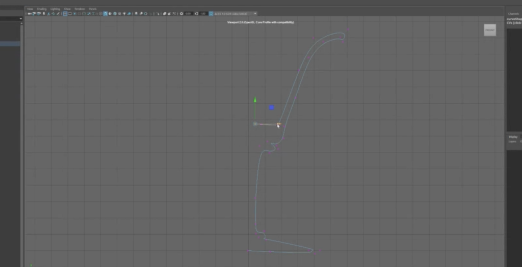Toggle the 2D Pan/Zoom icon
The image size is (522, 267).
click(53, 14)
